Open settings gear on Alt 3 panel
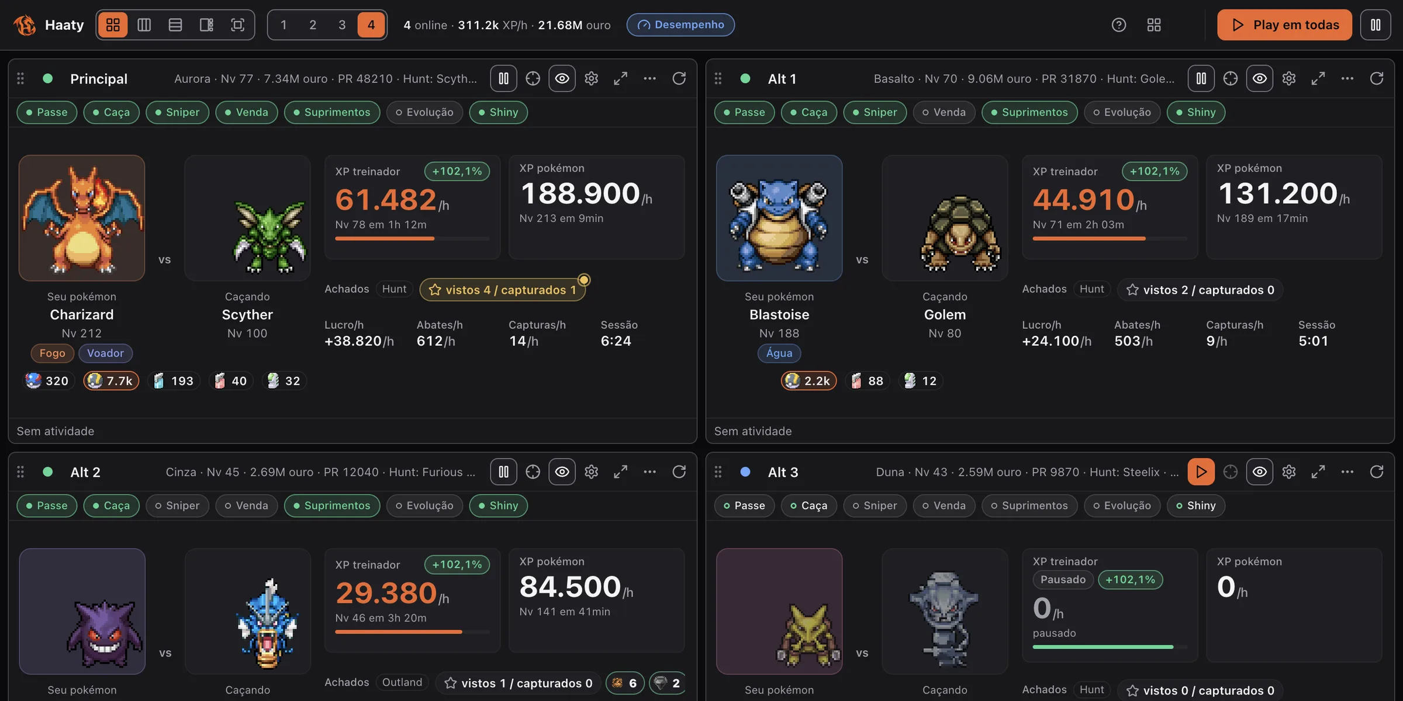The height and width of the screenshot is (701, 1403). [x=1288, y=471]
